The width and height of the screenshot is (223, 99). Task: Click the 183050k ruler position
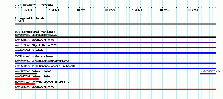pos(54,10)
